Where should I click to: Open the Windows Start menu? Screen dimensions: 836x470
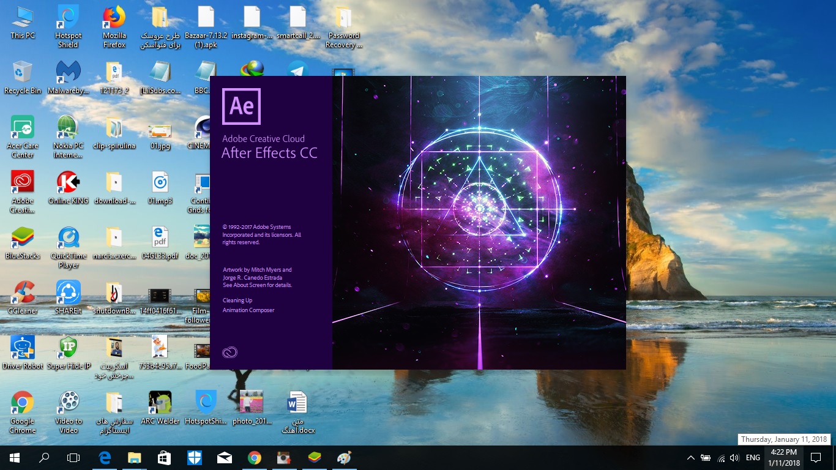15,458
